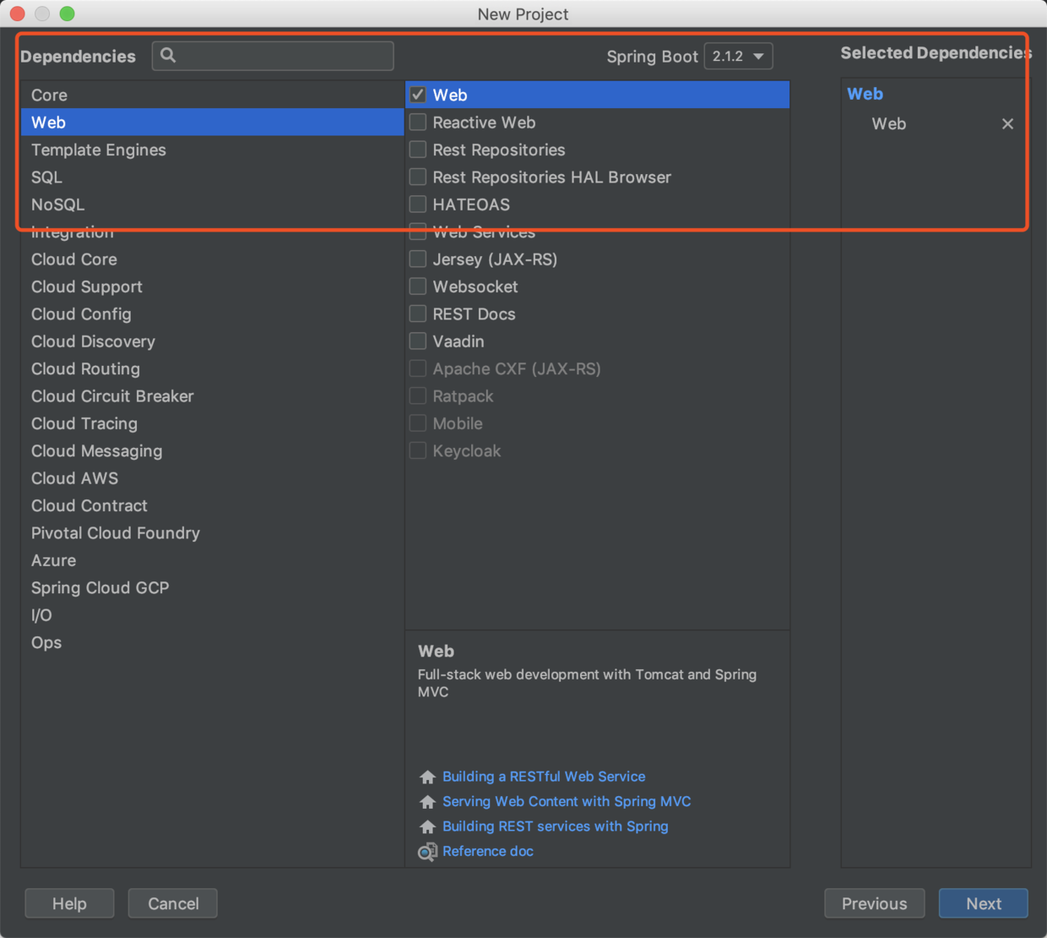Enable the Websocket checkbox
Viewport: 1047px width, 938px height.
click(x=418, y=286)
